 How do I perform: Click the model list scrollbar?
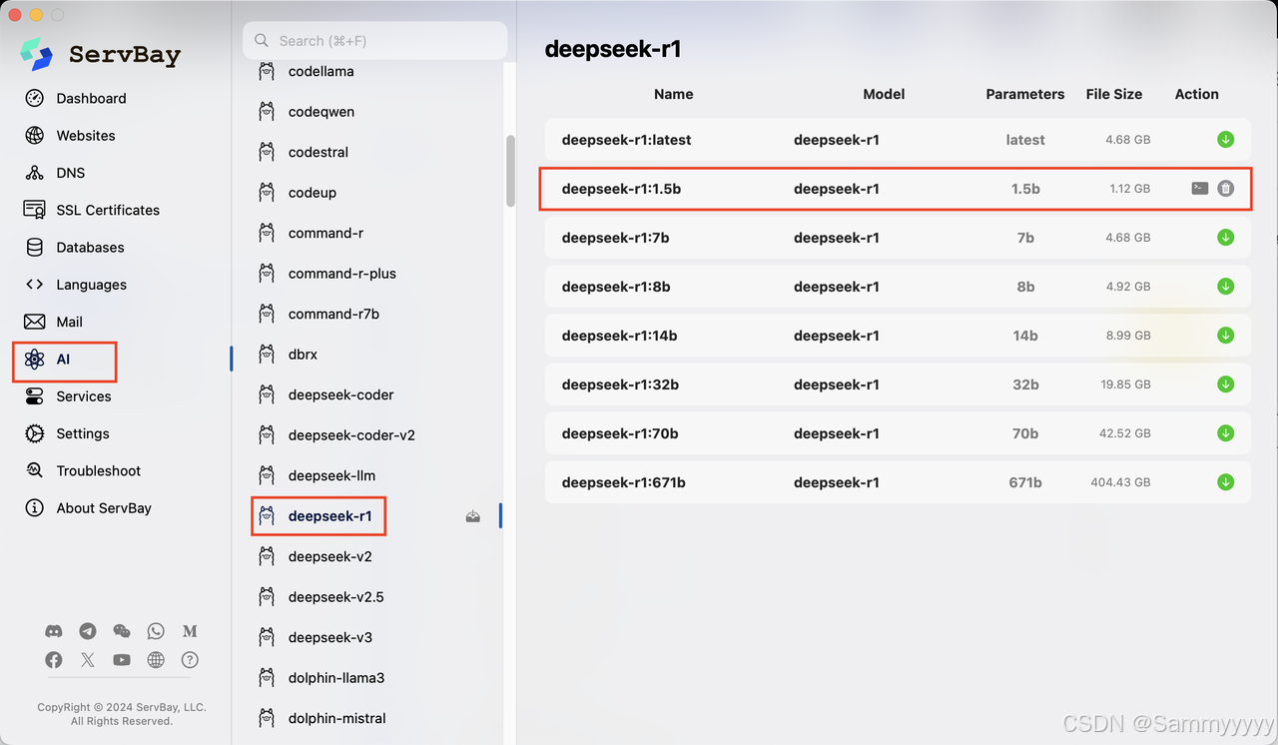coord(511,171)
